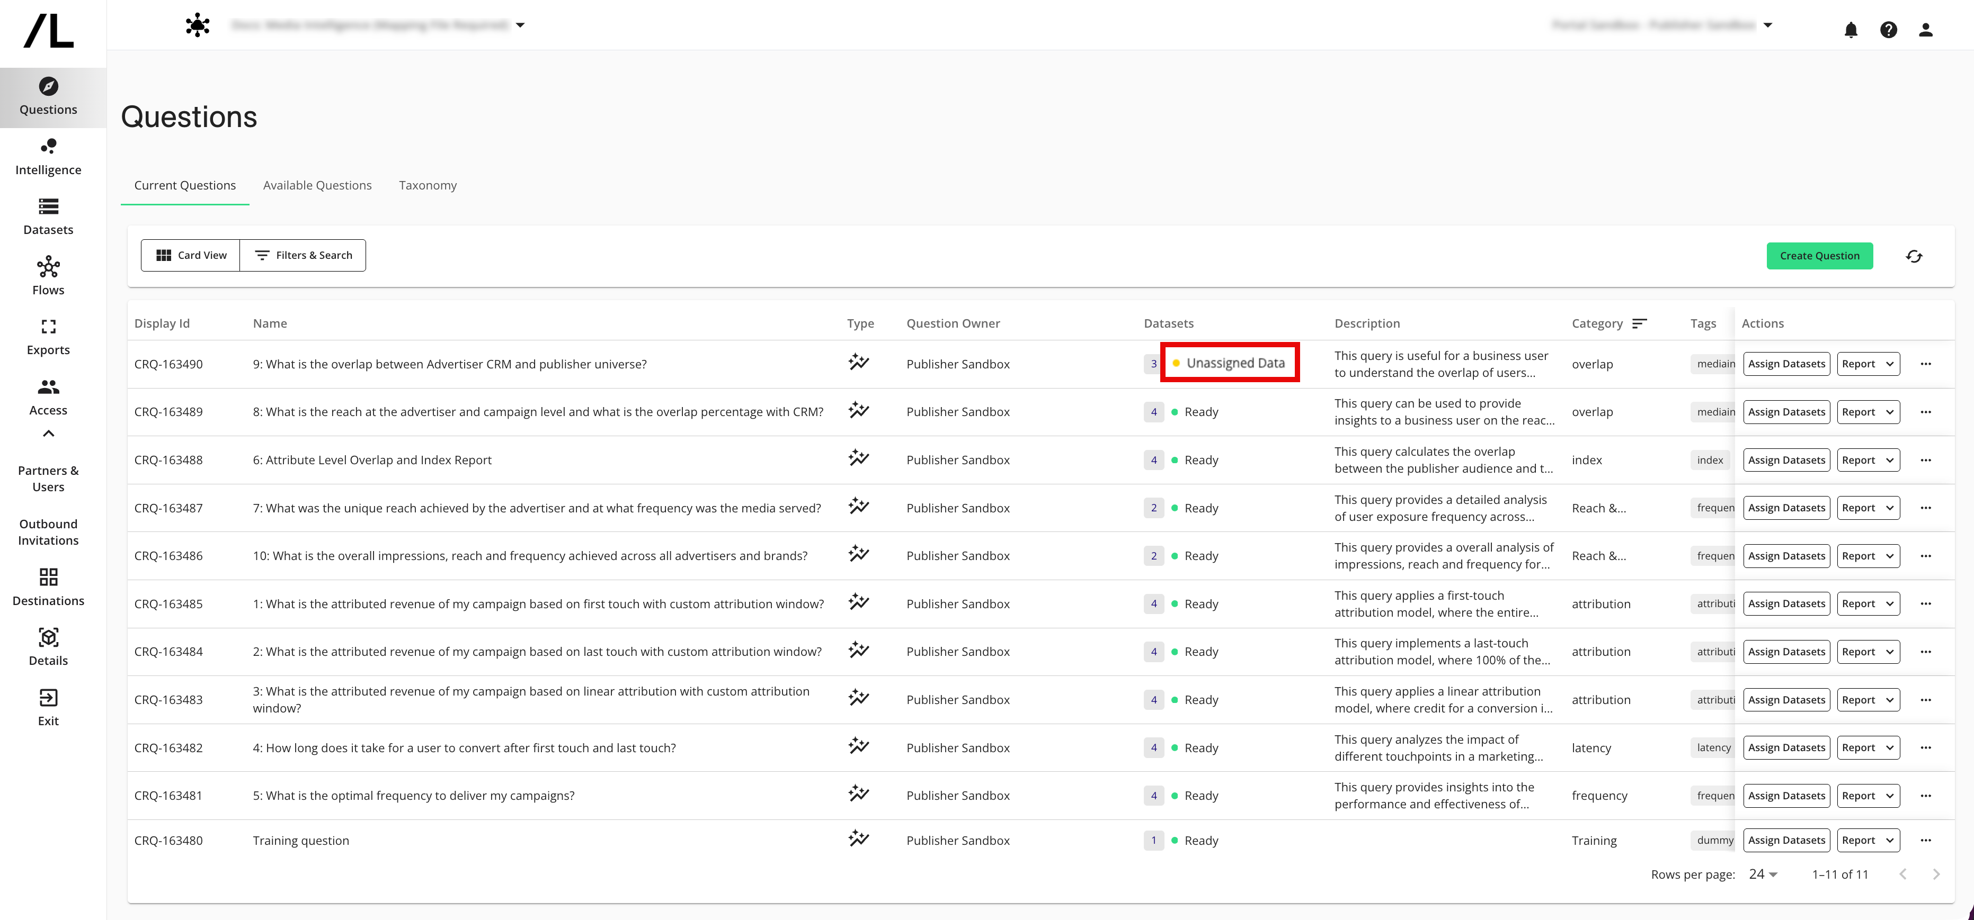Image resolution: width=1974 pixels, height=920 pixels.
Task: Navigate to Datasets via sidebar icon
Action: 48,216
